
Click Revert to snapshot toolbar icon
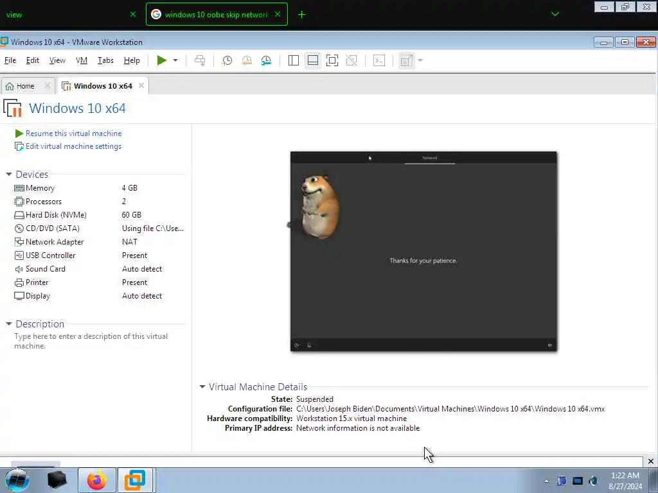247,60
